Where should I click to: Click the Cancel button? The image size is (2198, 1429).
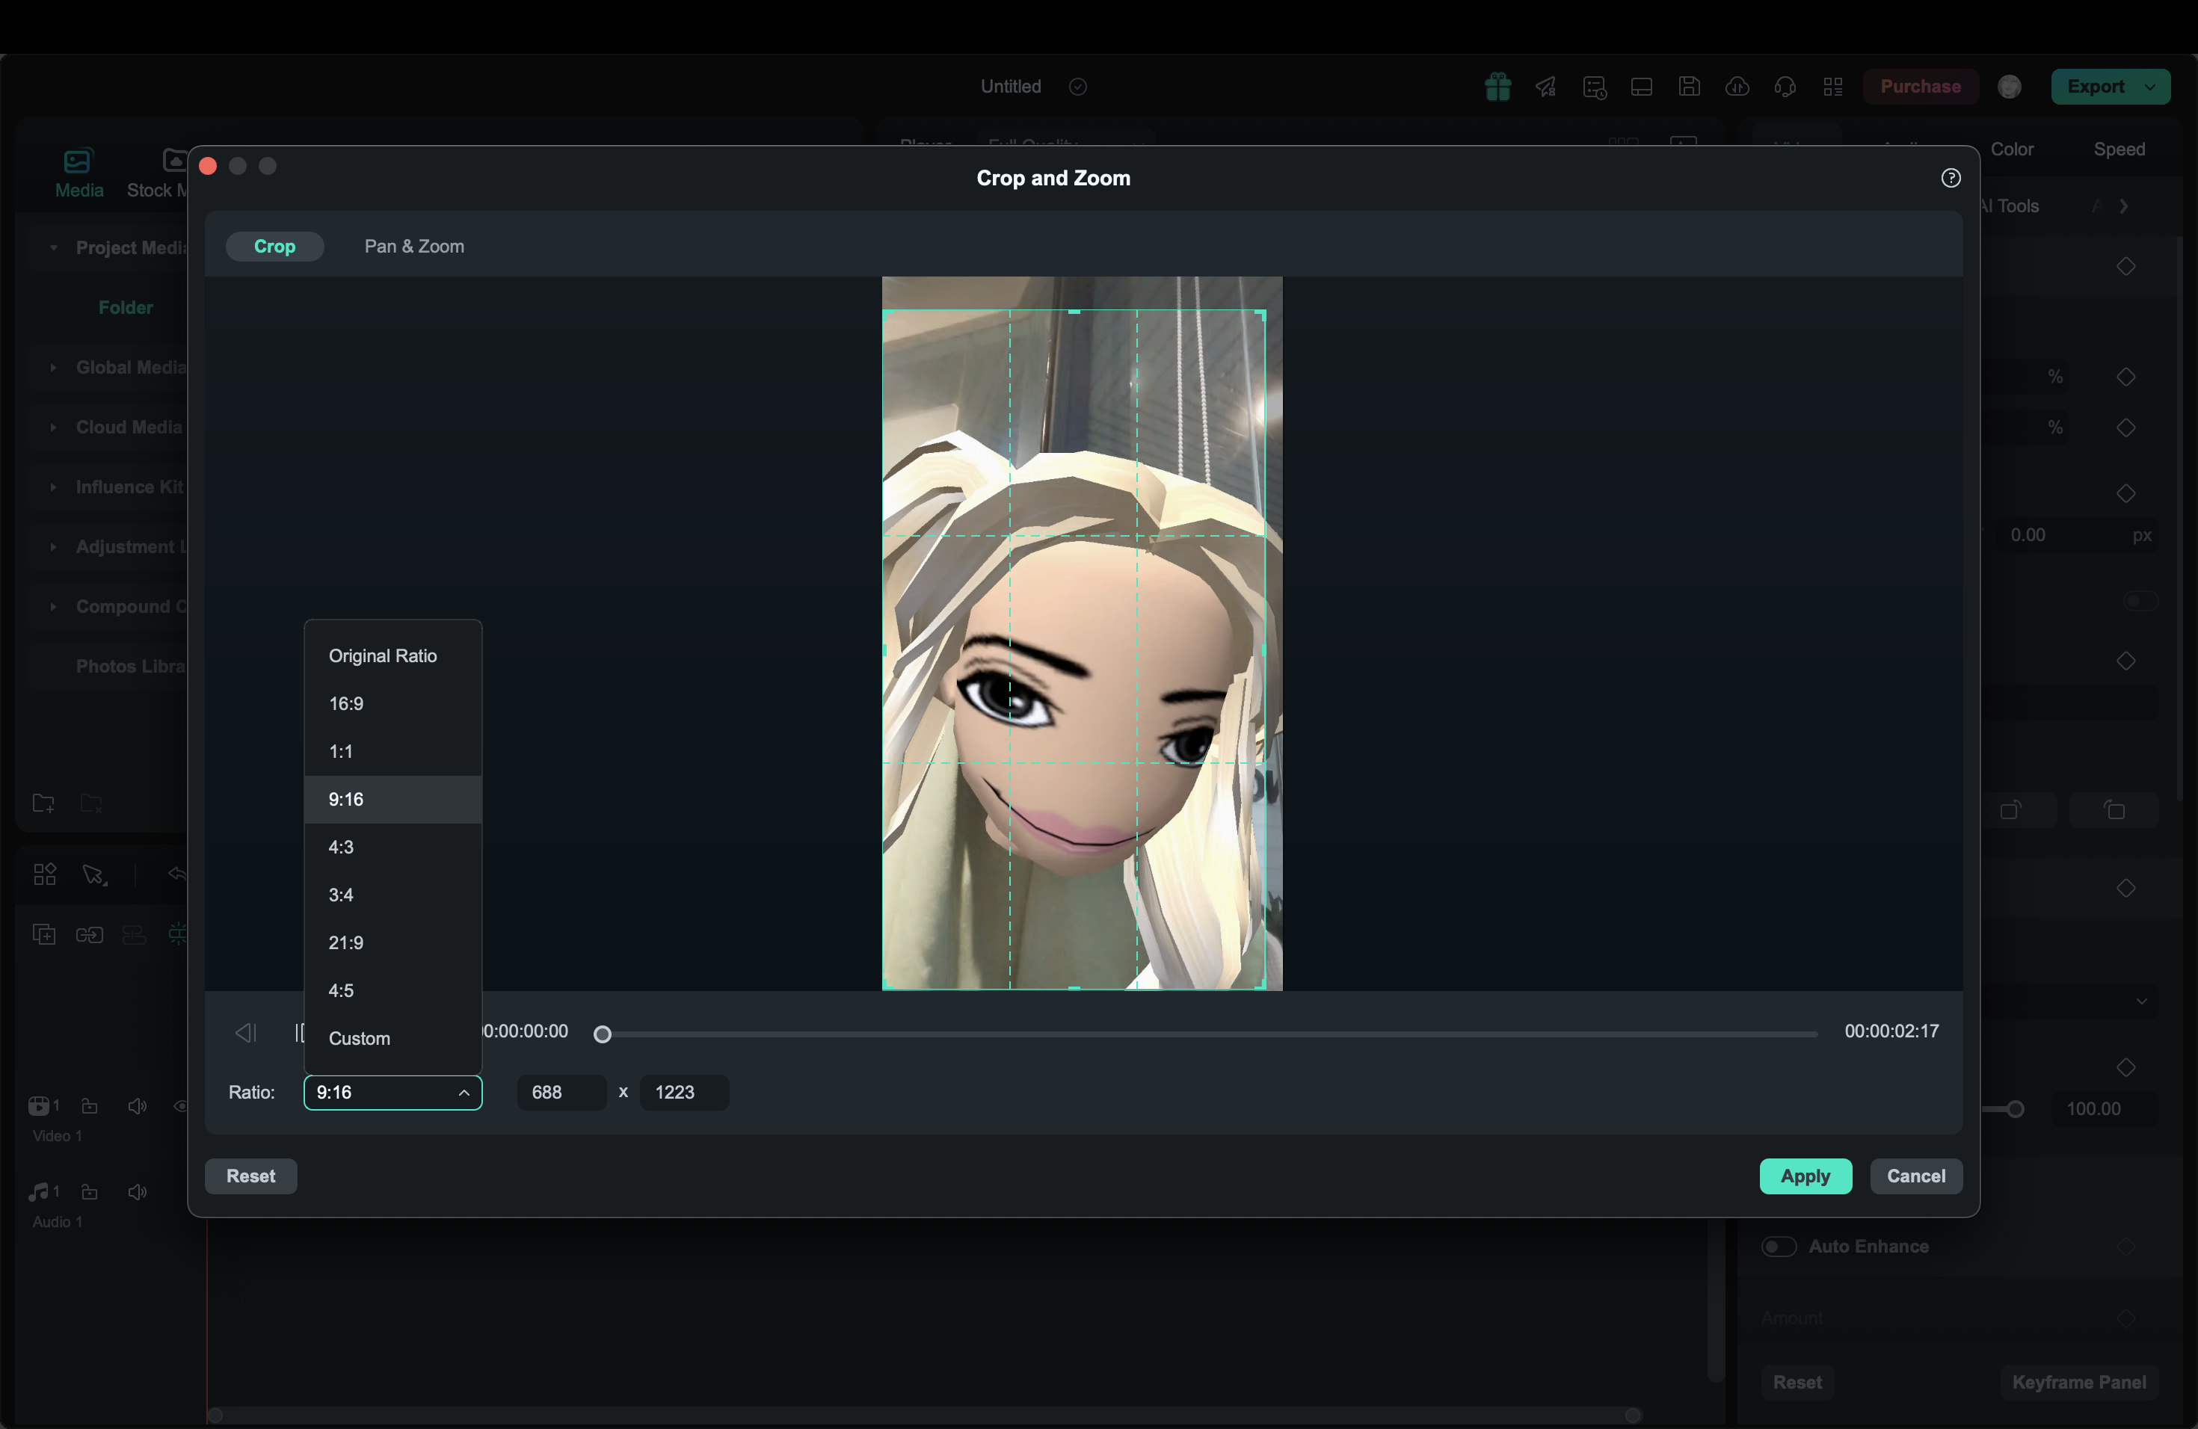pyautogui.click(x=1916, y=1176)
